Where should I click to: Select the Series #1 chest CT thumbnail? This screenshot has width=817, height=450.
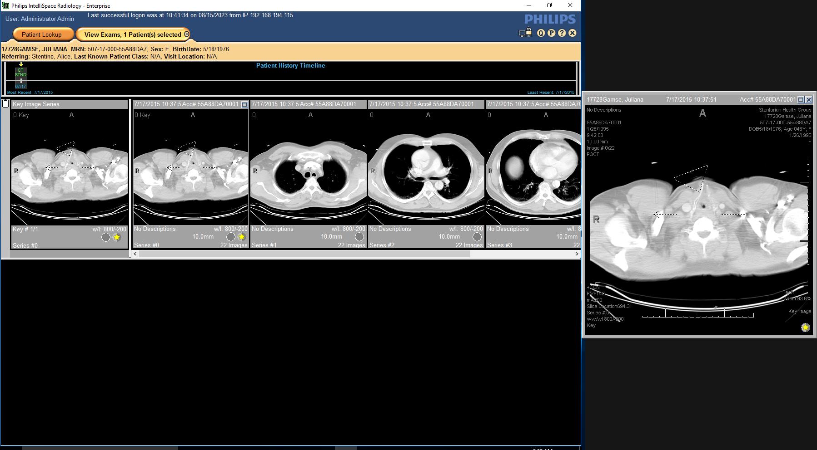pos(309,167)
